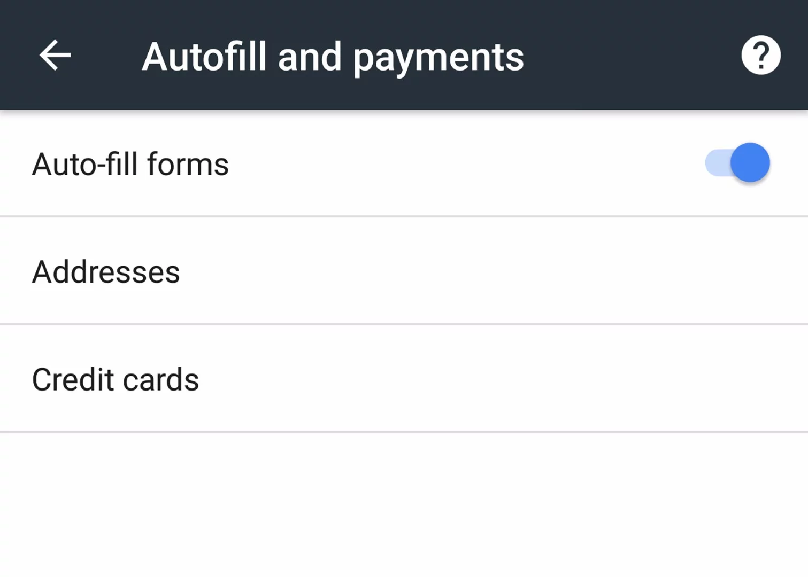Click the white circular help button
This screenshot has width=808, height=577.
[x=761, y=55]
